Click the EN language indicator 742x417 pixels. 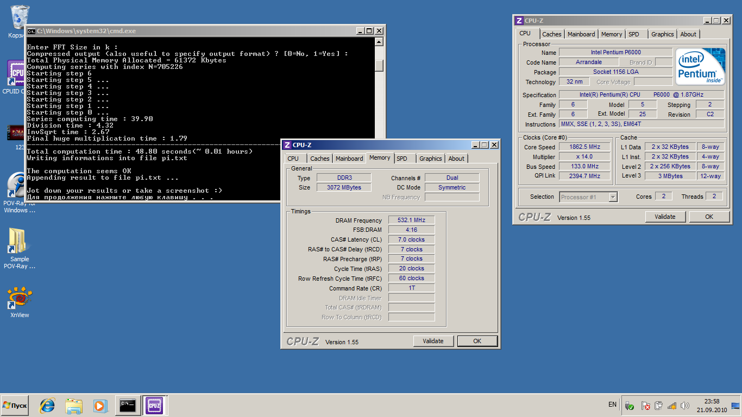coord(612,405)
